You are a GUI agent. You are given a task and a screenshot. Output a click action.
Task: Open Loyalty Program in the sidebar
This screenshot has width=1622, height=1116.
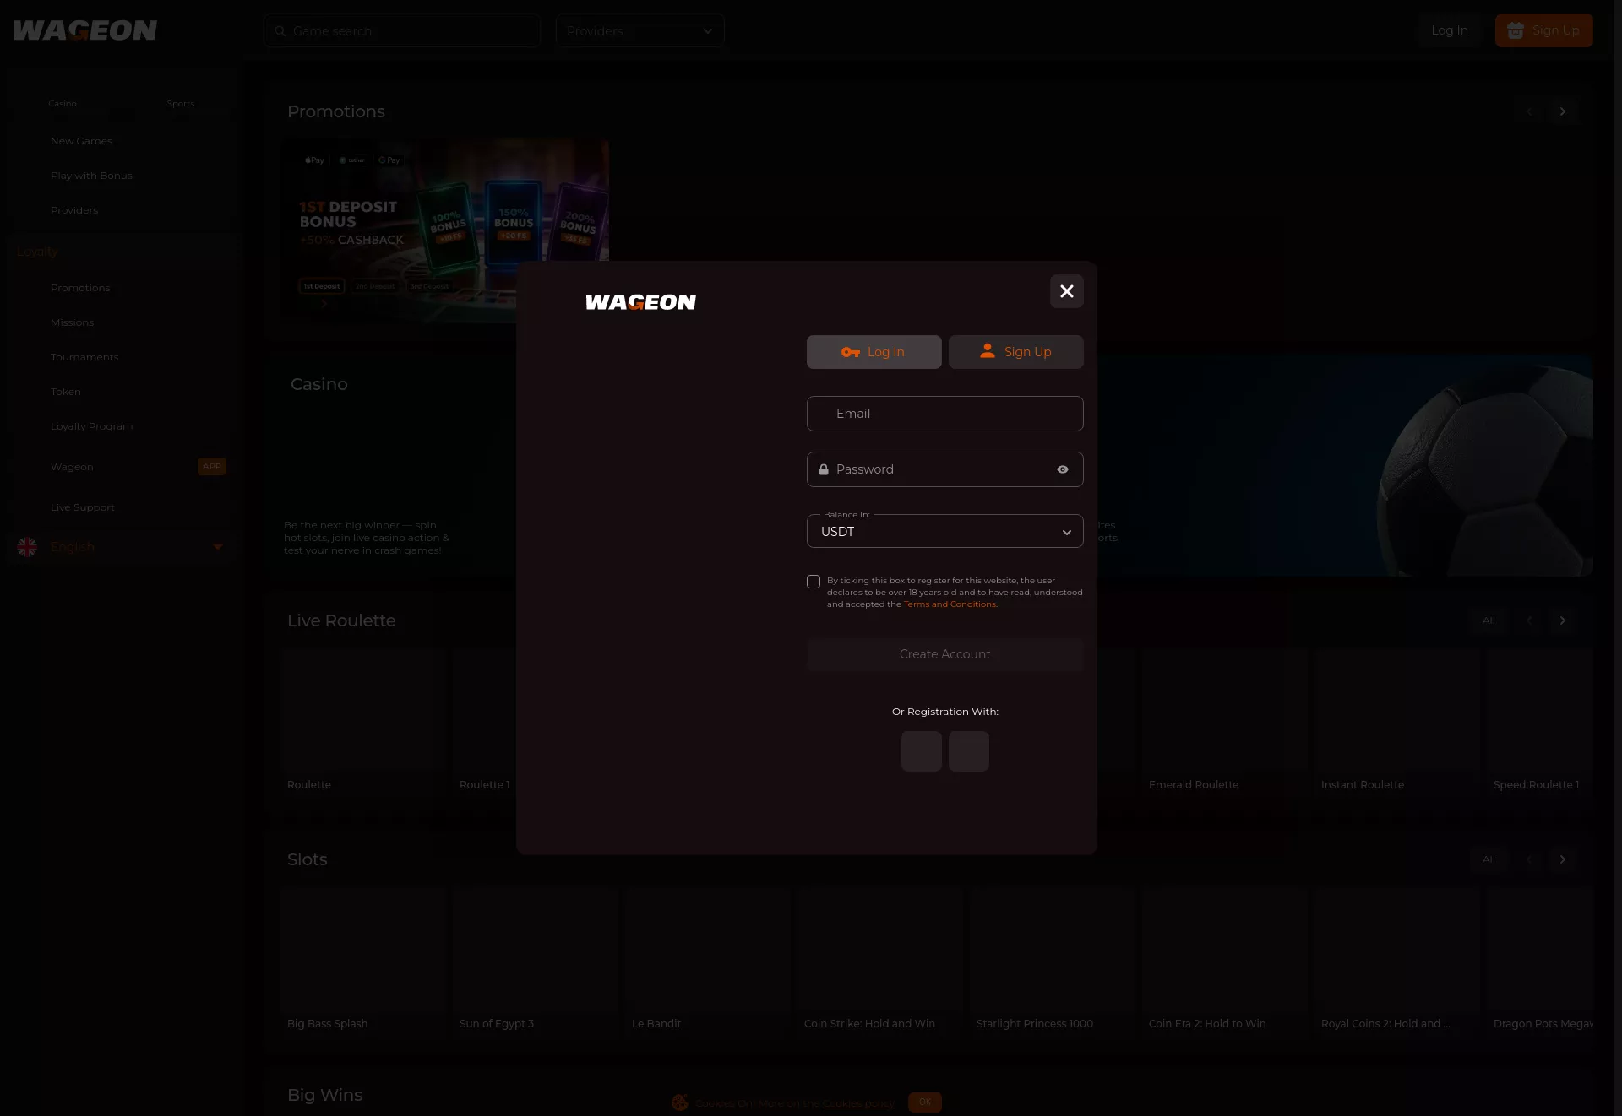[91, 426]
